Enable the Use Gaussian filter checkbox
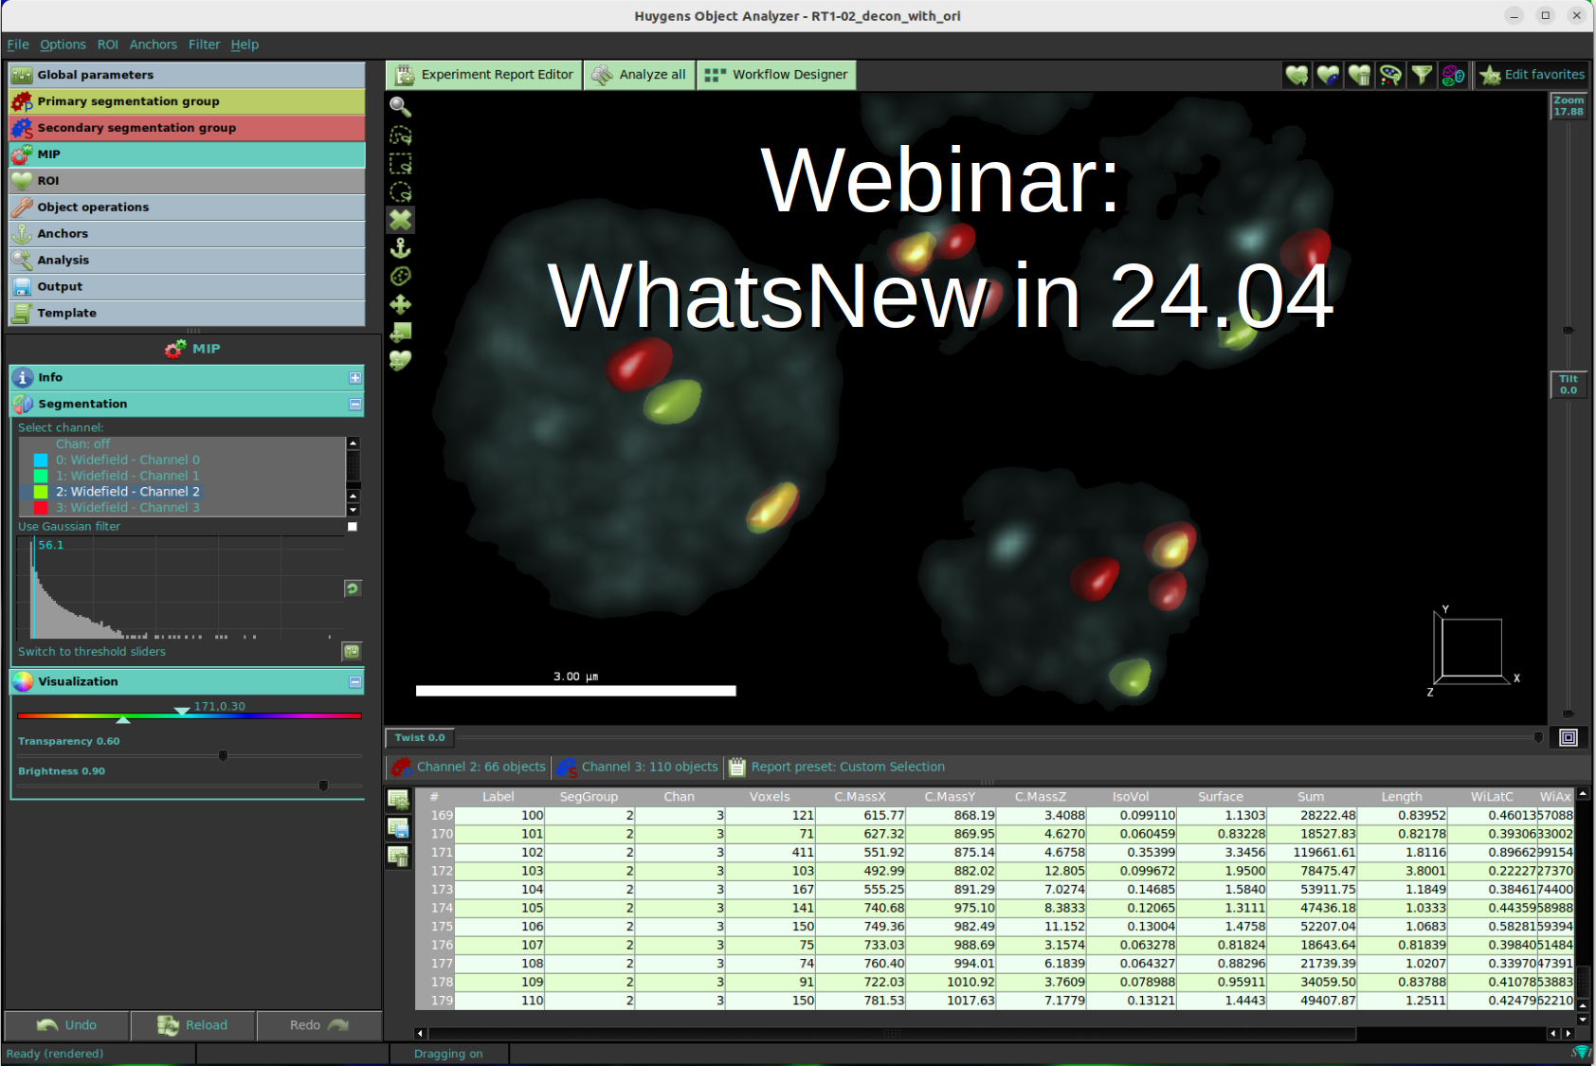The height and width of the screenshot is (1066, 1596). 353,527
